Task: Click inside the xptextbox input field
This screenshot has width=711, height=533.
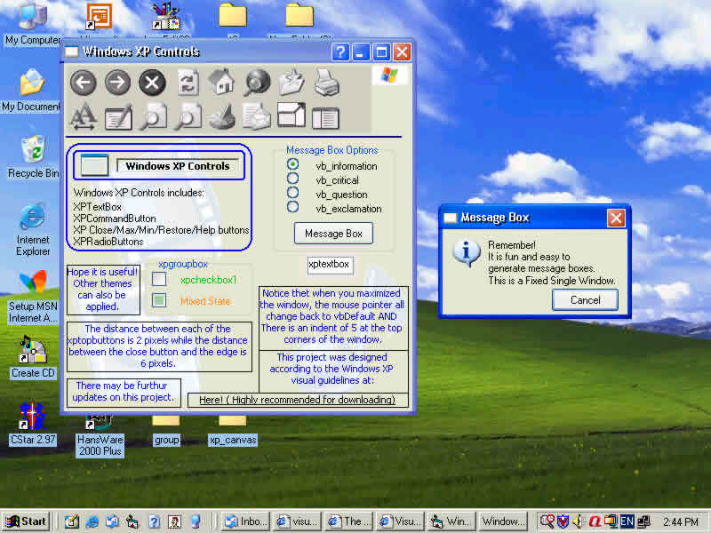Action: pyautogui.click(x=329, y=265)
